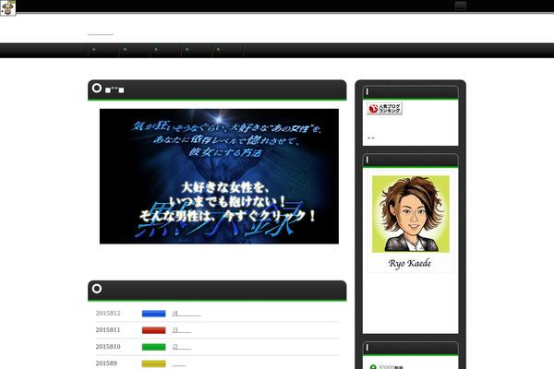Click the date text 2015811

[108, 330]
